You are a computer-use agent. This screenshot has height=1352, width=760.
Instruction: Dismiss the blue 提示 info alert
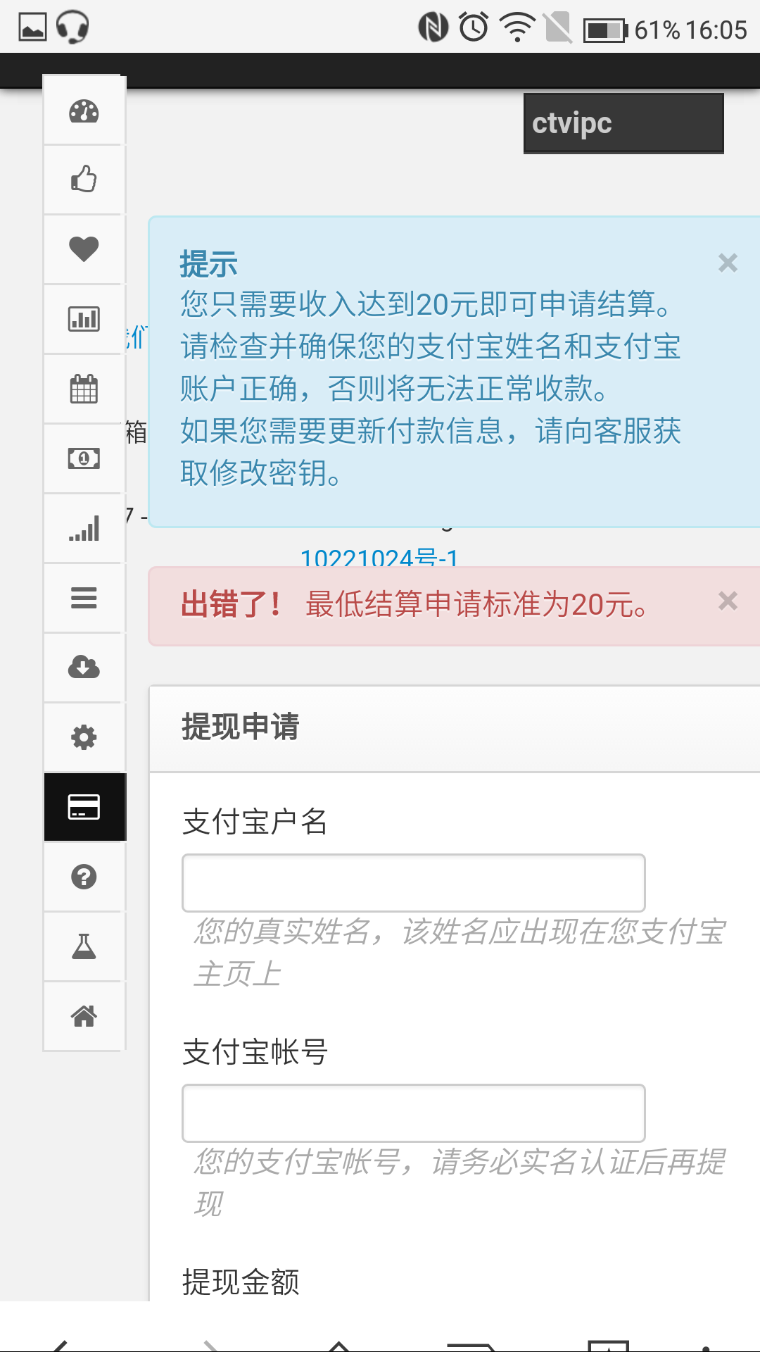728,263
